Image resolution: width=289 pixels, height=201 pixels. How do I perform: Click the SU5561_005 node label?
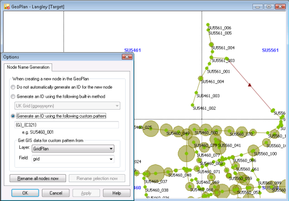220,33
